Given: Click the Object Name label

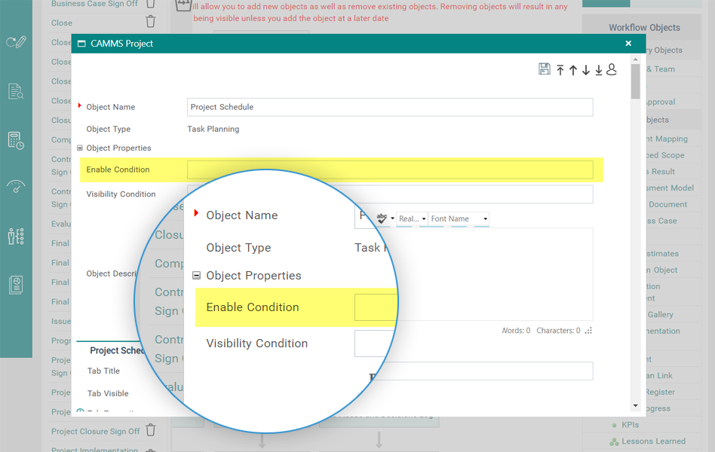Looking at the screenshot, I should click(111, 107).
